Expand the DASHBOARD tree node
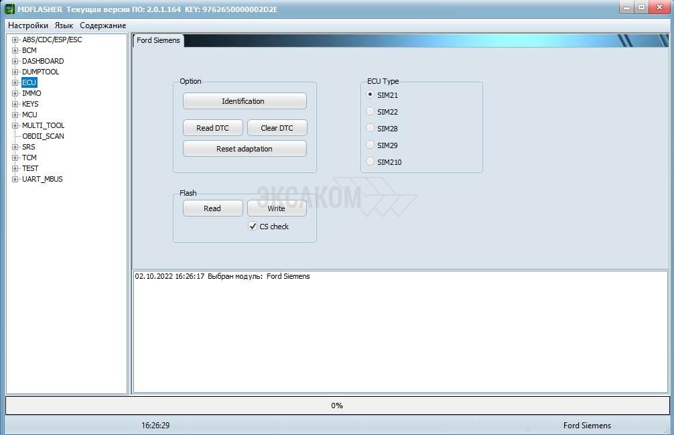Viewport: 674px width, 435px height. point(15,61)
